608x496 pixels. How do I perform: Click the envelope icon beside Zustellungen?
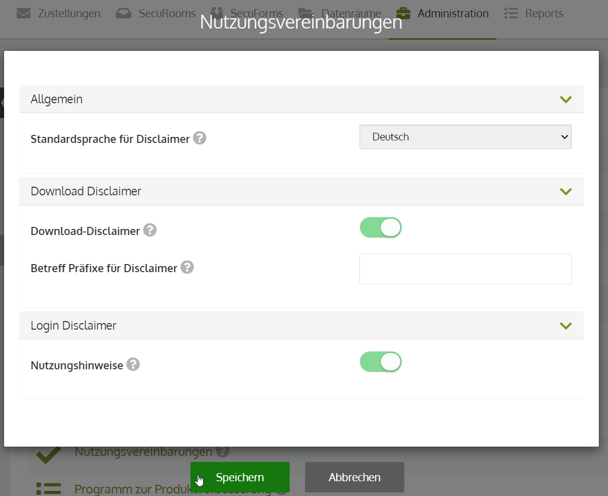click(23, 14)
